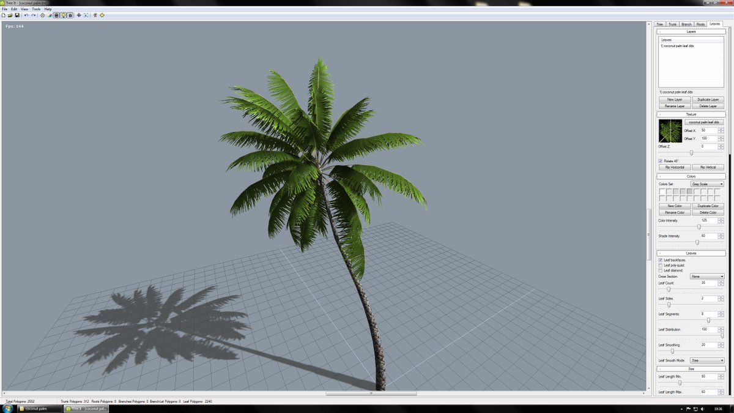Click the sun lighting icon on the toolbar
This screenshot has height=413, width=734.
coord(102,15)
